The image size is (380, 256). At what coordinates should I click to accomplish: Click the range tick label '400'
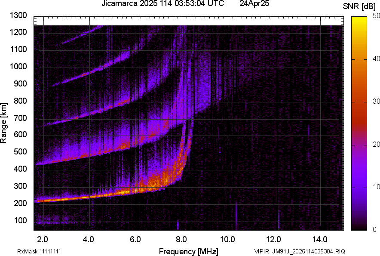(x=20, y=169)
